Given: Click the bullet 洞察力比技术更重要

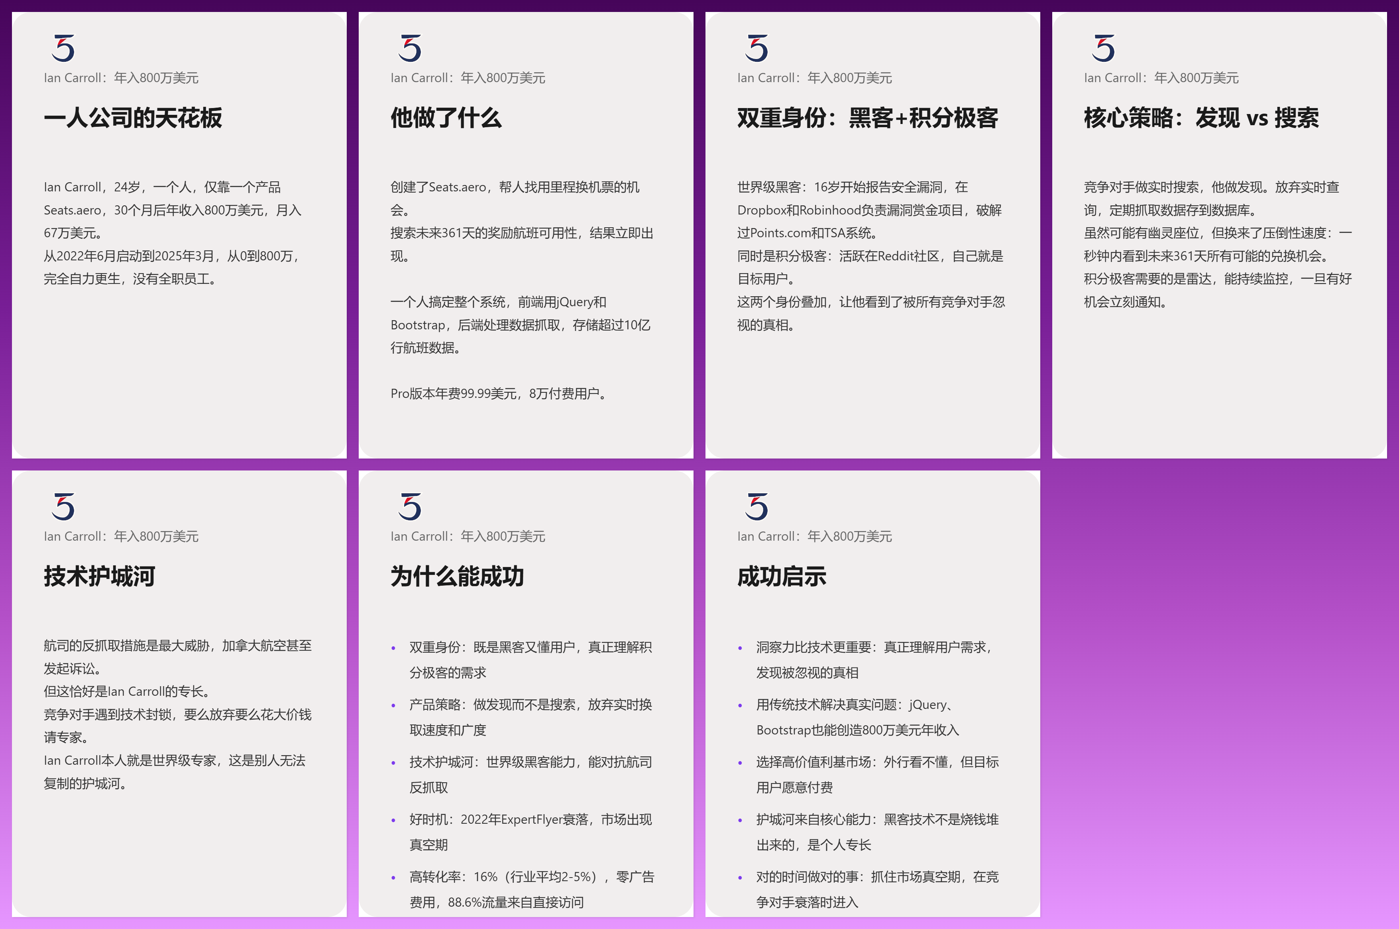Looking at the screenshot, I should tap(874, 648).
